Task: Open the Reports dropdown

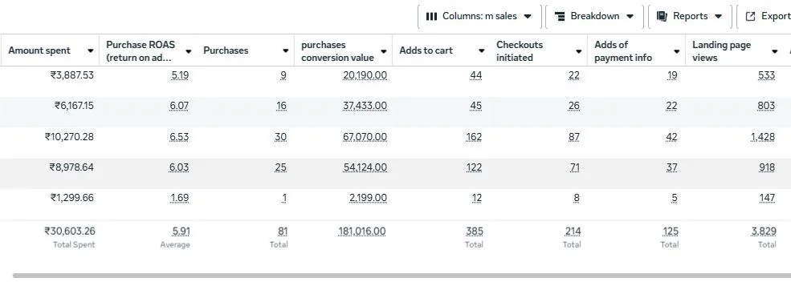Action: pyautogui.click(x=690, y=17)
